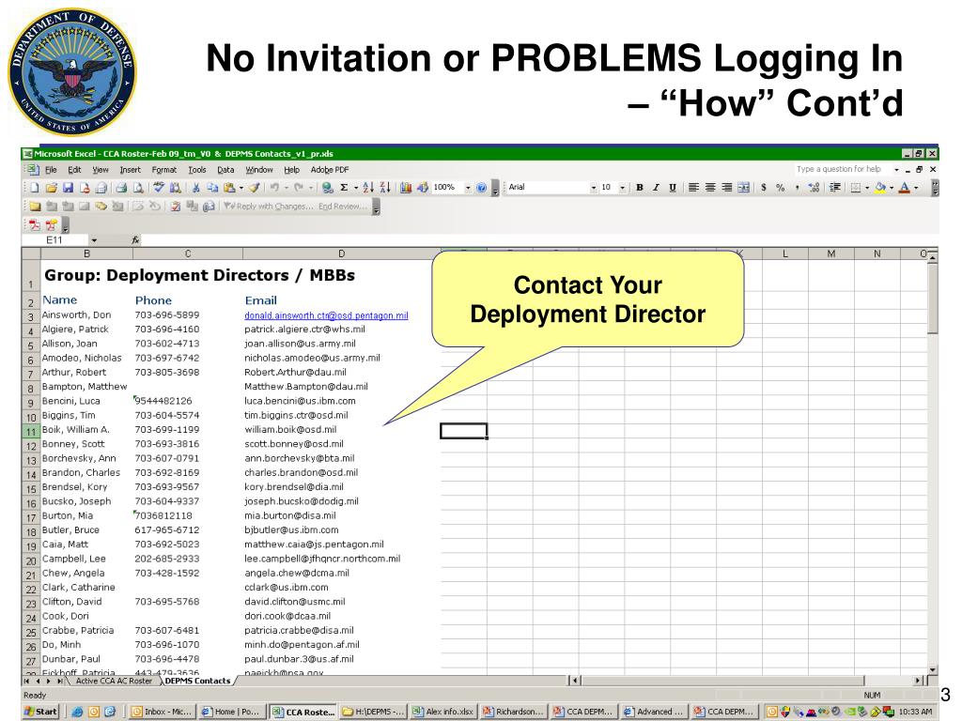Click the Align Left icon
The width and height of the screenshot is (962, 721).
pyautogui.click(x=694, y=188)
